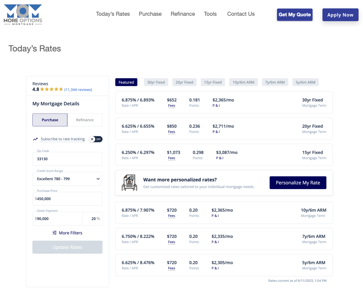Click the Get My Quote button
This screenshot has height=295, width=363.
click(295, 15)
